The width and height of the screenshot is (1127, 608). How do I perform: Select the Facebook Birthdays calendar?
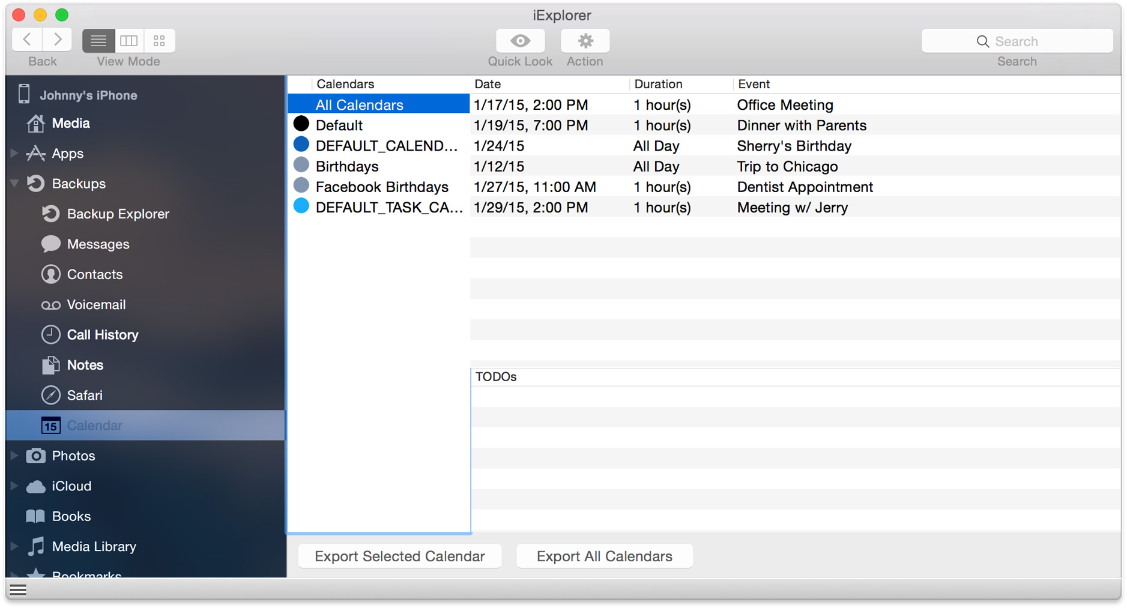coord(382,187)
